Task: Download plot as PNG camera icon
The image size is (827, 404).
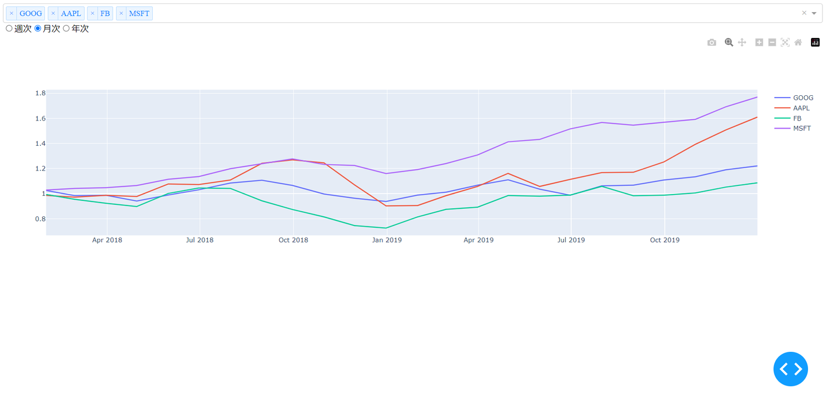Action: click(x=712, y=42)
